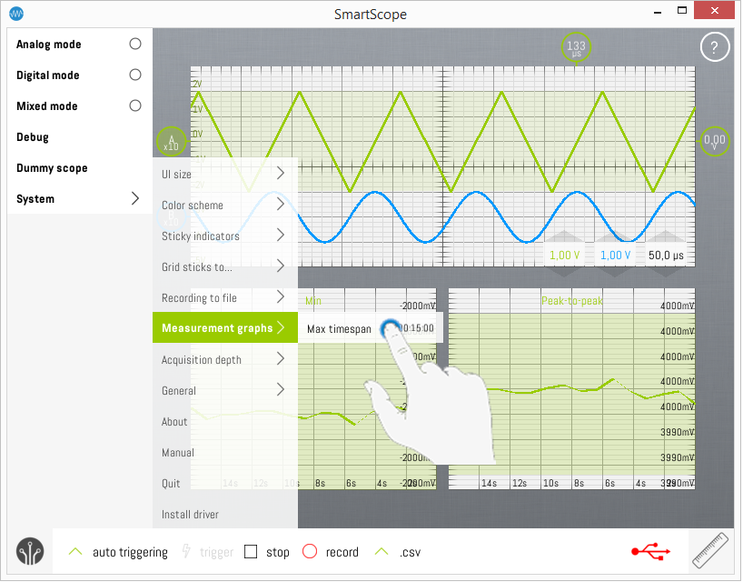Select the Digital mode radio button
Screen dimensions: 743x582
point(135,75)
